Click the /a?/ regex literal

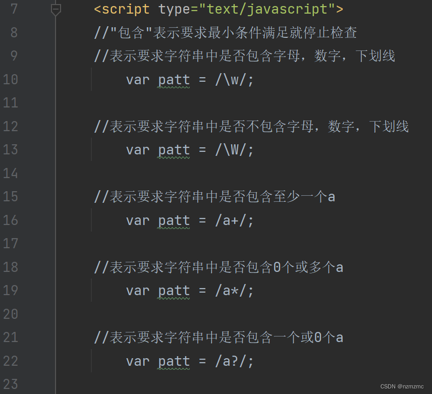pyautogui.click(x=230, y=361)
